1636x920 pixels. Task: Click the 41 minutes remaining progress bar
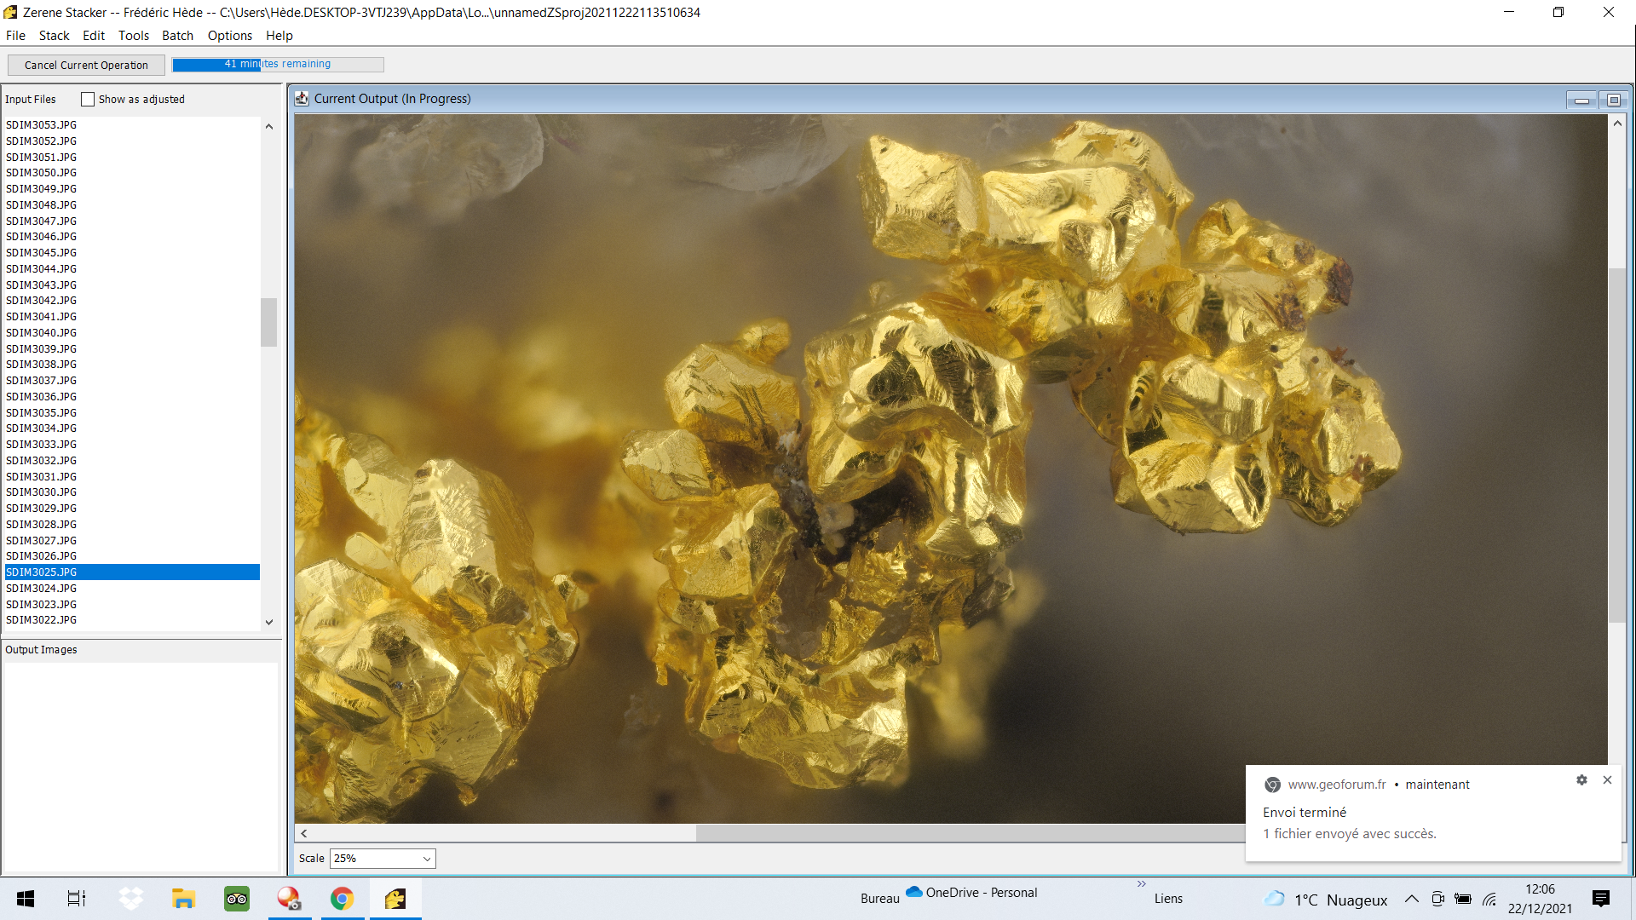(x=278, y=65)
